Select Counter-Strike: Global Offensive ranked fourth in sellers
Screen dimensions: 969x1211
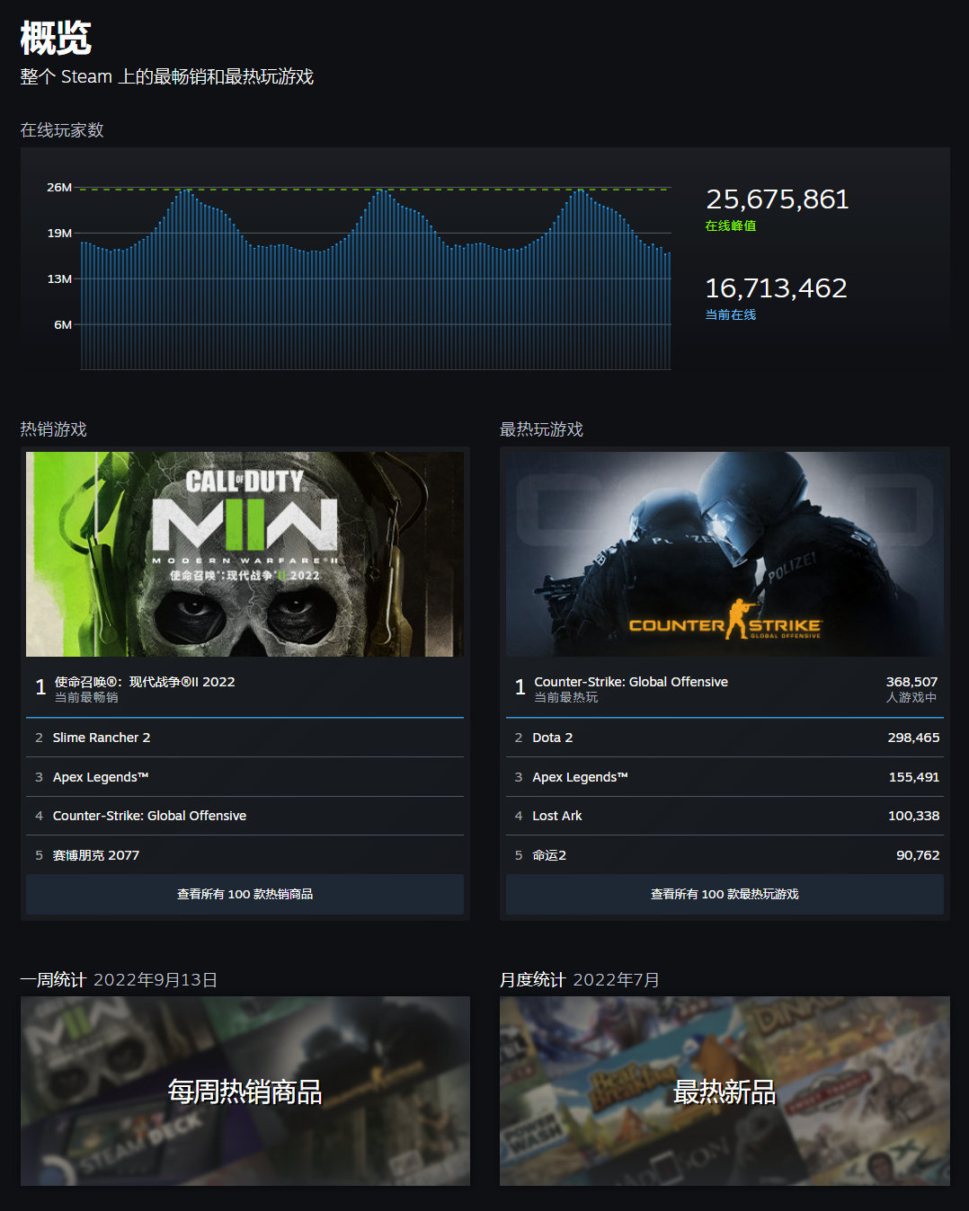tap(149, 816)
